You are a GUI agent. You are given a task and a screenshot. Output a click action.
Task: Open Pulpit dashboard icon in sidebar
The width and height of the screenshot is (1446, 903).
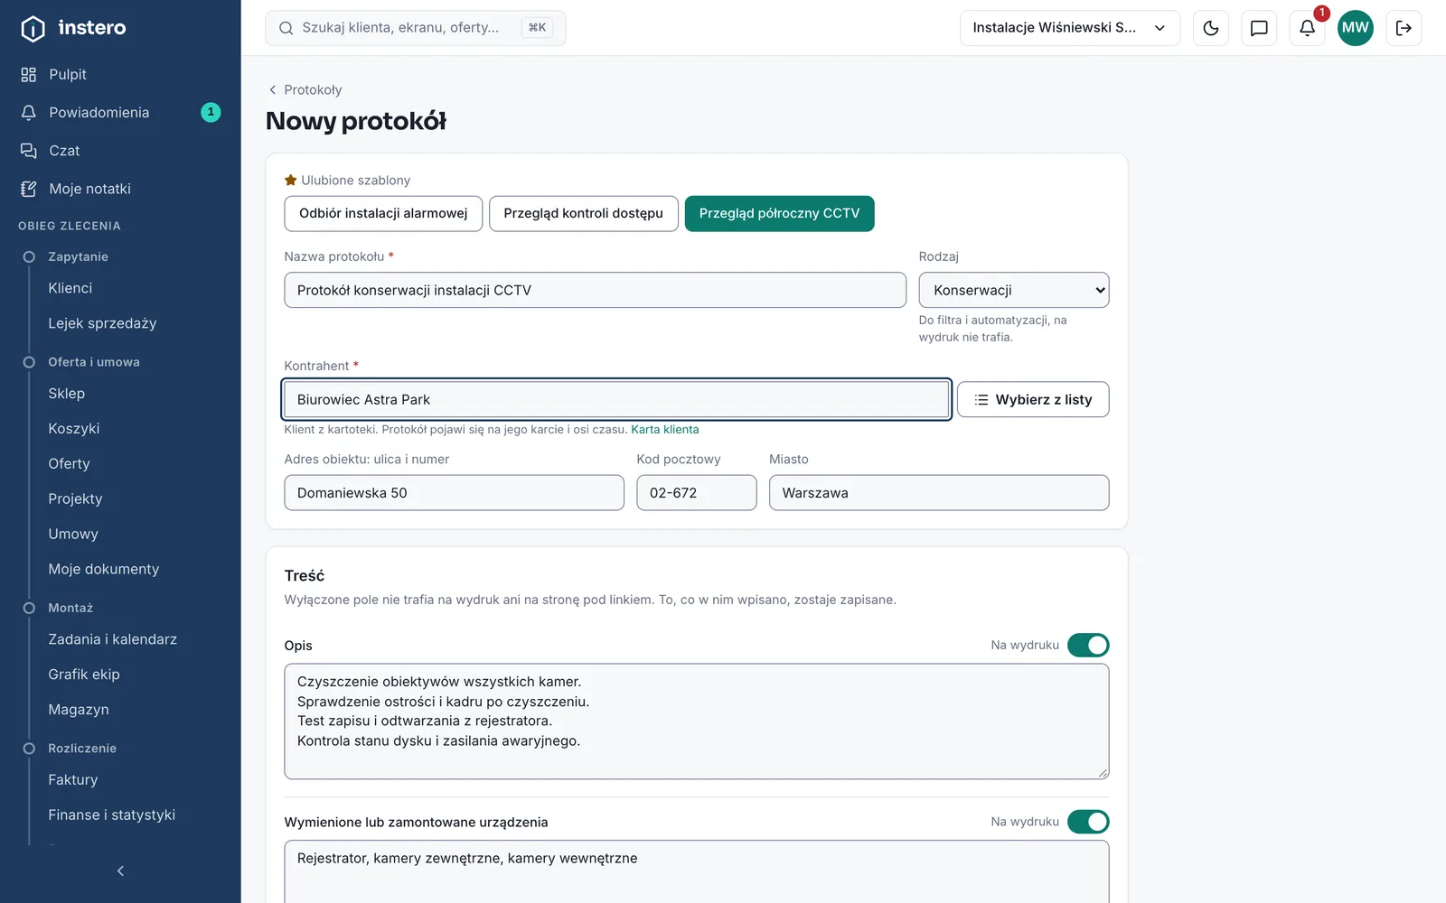29,74
